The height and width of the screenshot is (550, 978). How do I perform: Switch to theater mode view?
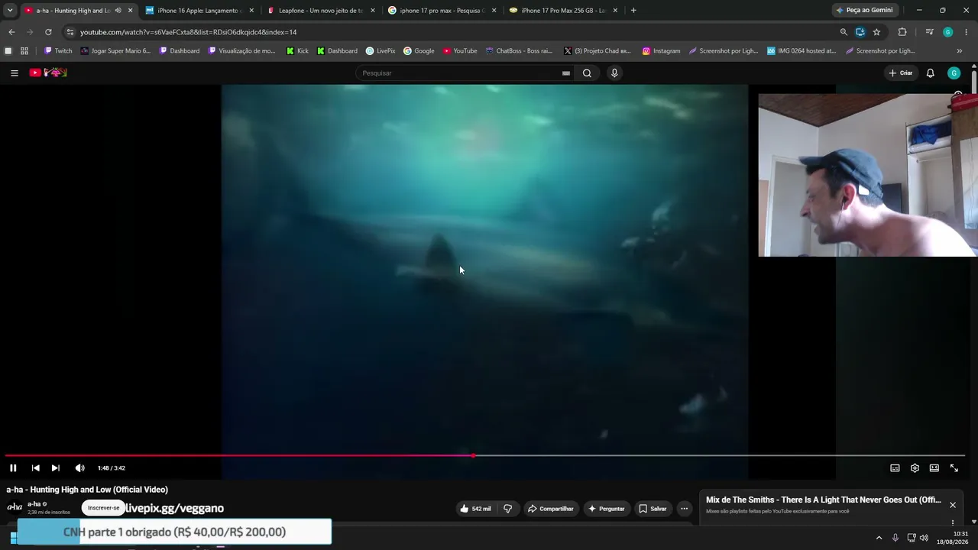tap(934, 468)
